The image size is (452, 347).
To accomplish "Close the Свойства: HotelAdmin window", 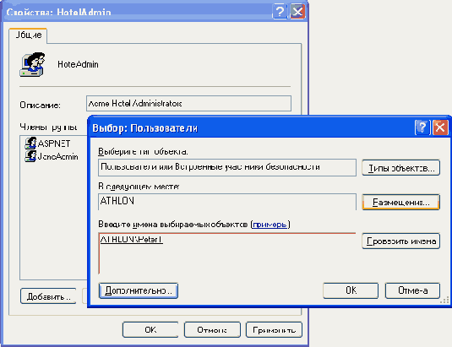I will (297, 12).
